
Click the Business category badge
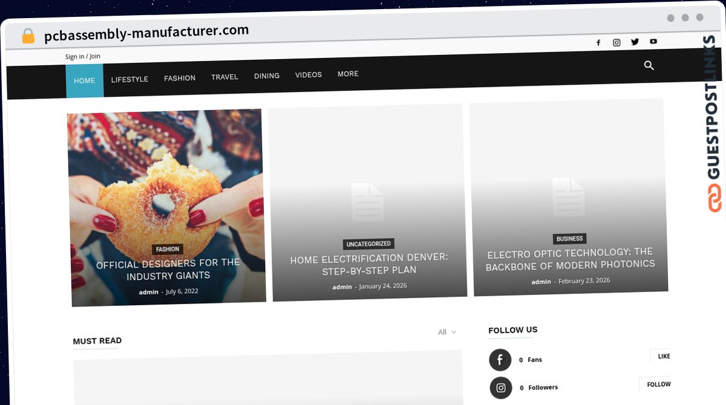click(569, 239)
